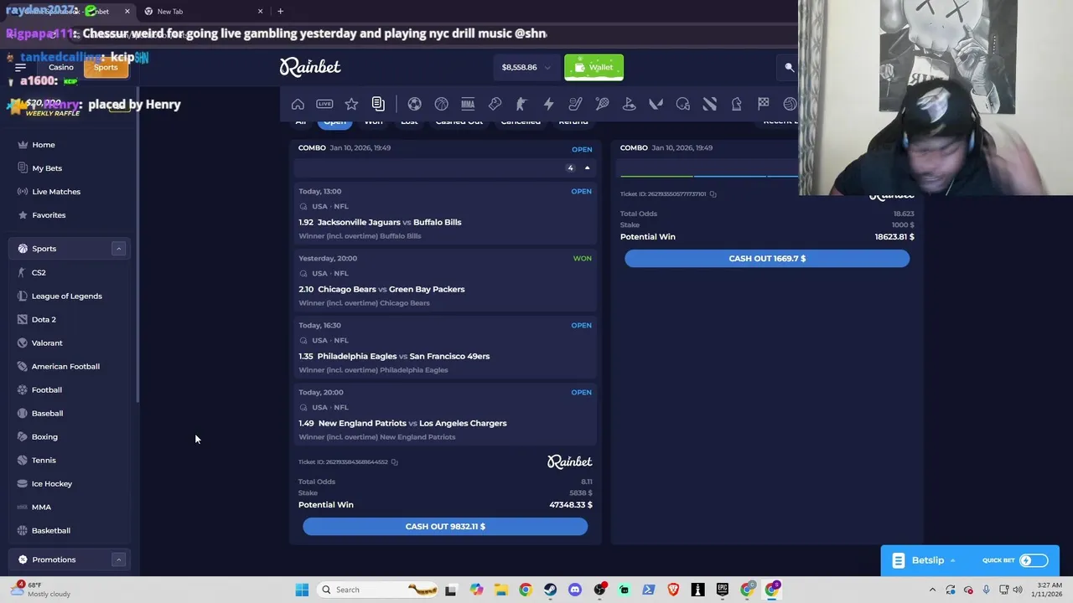
Task: Click CASH OUT 9832.11 $ button
Action: pyautogui.click(x=445, y=526)
